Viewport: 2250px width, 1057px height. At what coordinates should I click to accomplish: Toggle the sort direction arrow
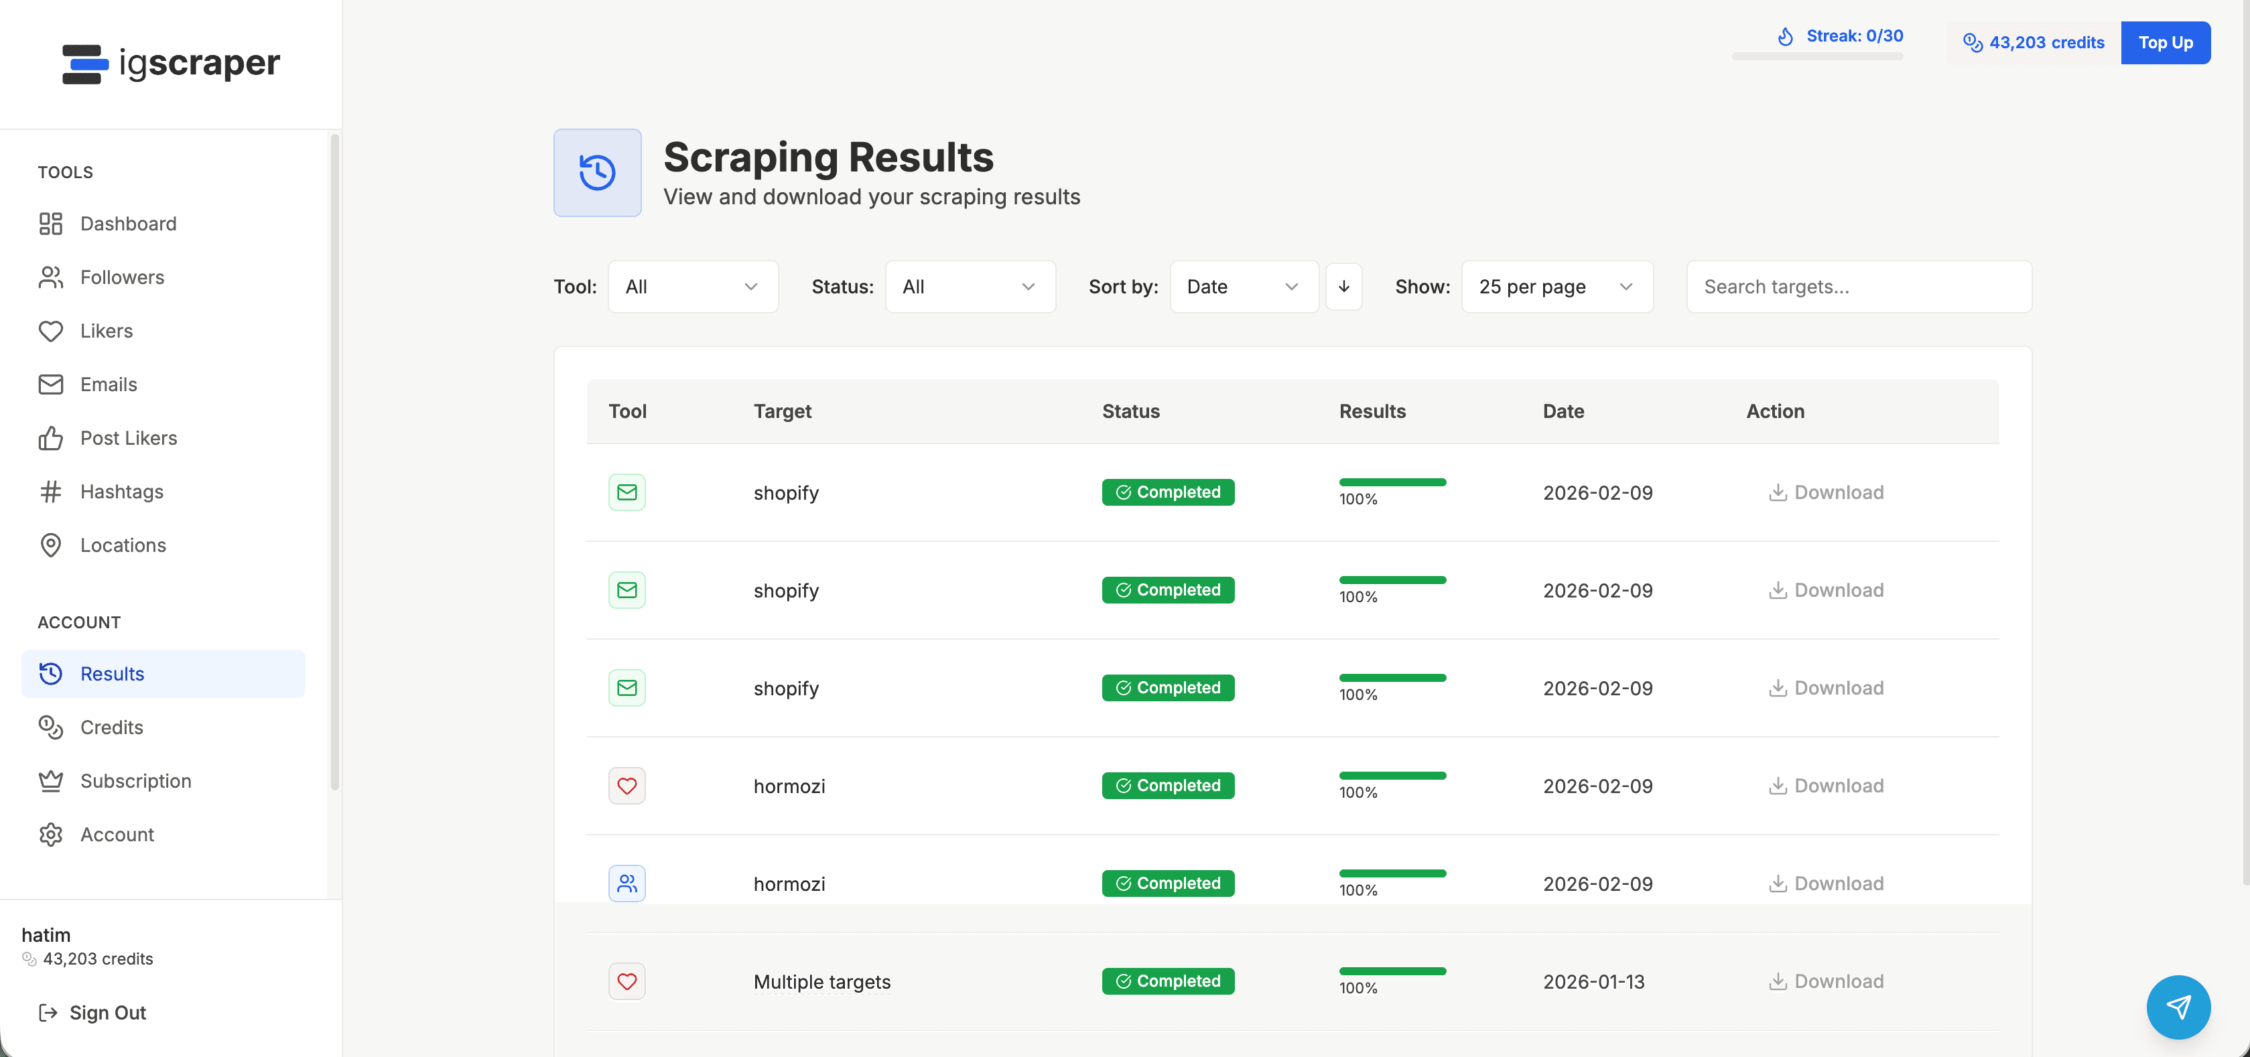[1343, 286]
